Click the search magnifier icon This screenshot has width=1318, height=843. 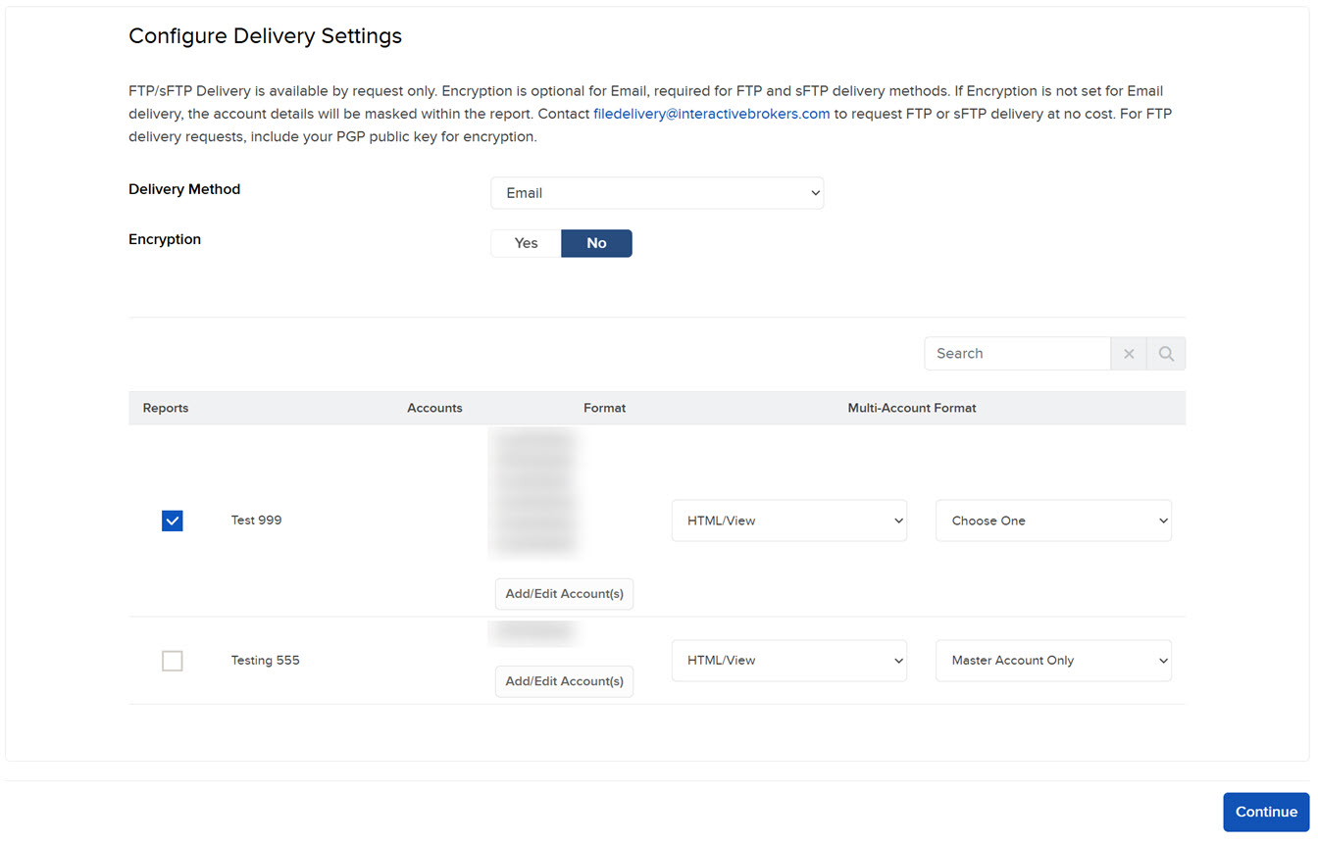1166,353
